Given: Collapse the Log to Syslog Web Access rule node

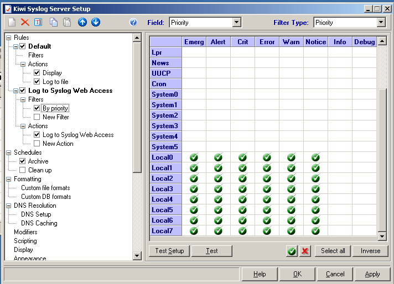Looking at the screenshot, I should [15, 91].
